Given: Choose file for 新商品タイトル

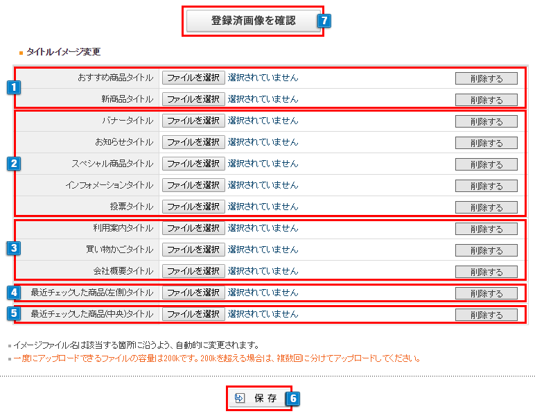Looking at the screenshot, I should 193,99.
